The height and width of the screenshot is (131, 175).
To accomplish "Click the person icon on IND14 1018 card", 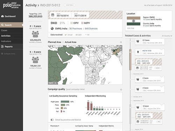I will click(138, 52).
